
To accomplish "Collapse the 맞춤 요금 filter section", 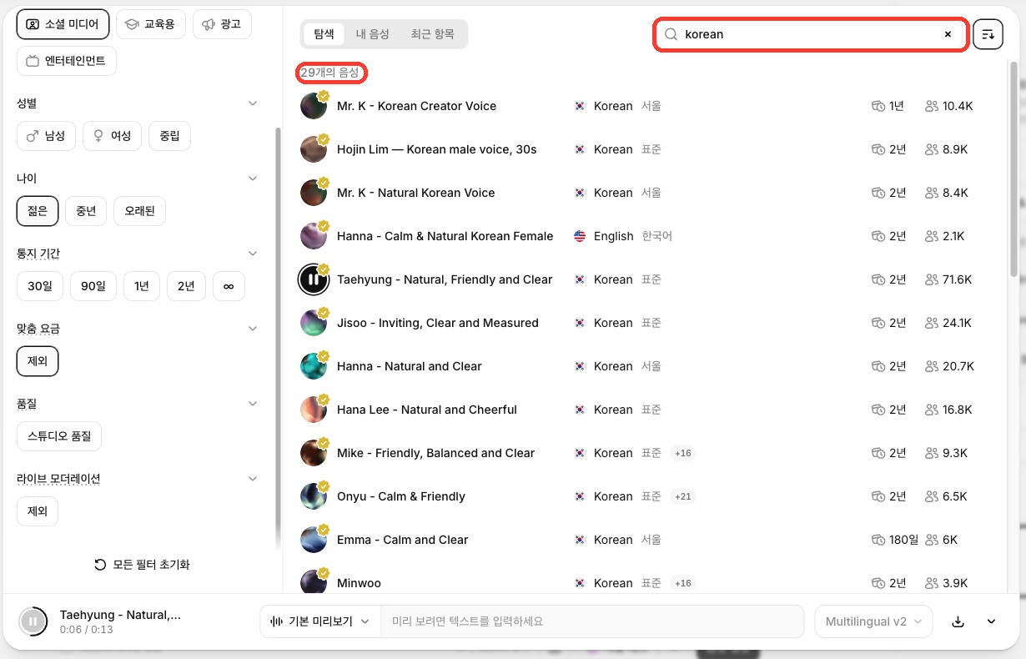I will coord(254,329).
